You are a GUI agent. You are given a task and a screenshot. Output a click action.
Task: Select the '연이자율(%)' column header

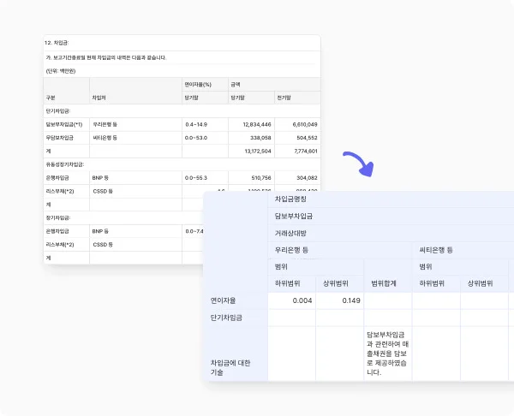[x=200, y=85]
